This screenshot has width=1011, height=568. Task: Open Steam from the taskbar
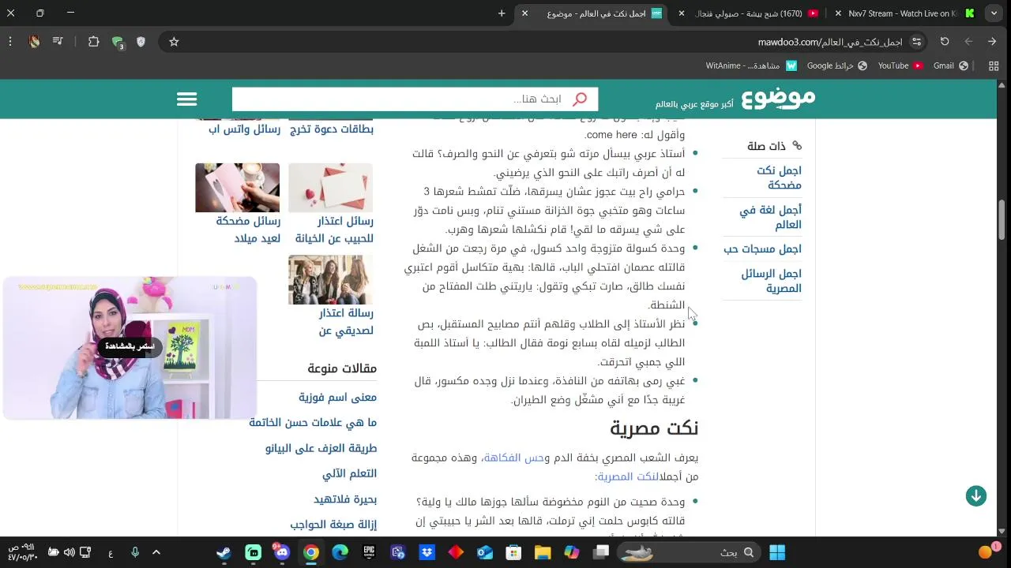[x=224, y=552]
